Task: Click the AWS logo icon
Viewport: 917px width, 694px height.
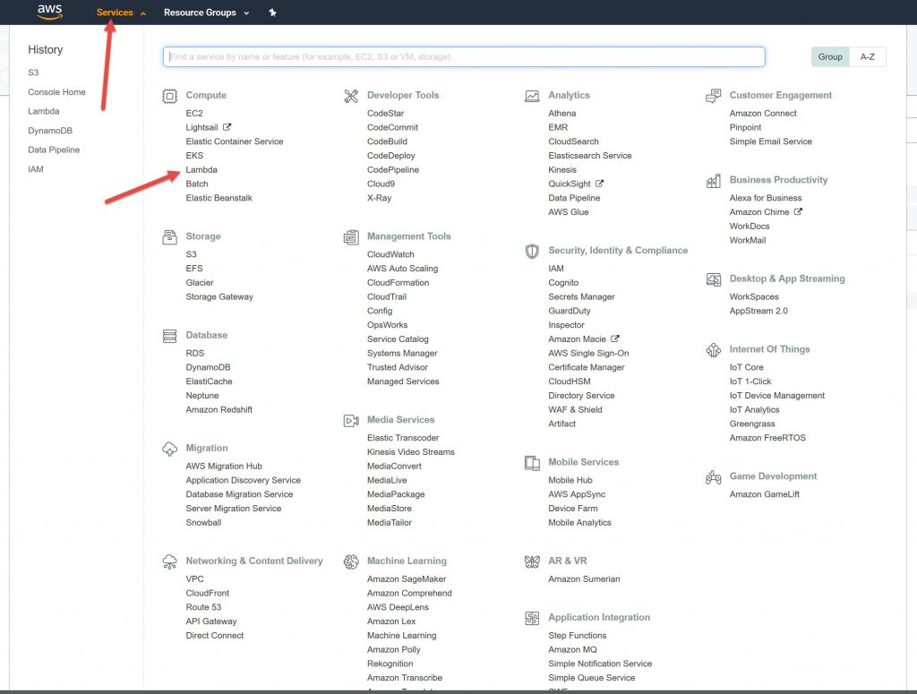Action: click(x=49, y=13)
